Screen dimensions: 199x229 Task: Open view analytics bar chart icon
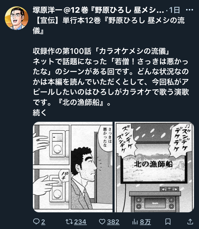click(135, 222)
